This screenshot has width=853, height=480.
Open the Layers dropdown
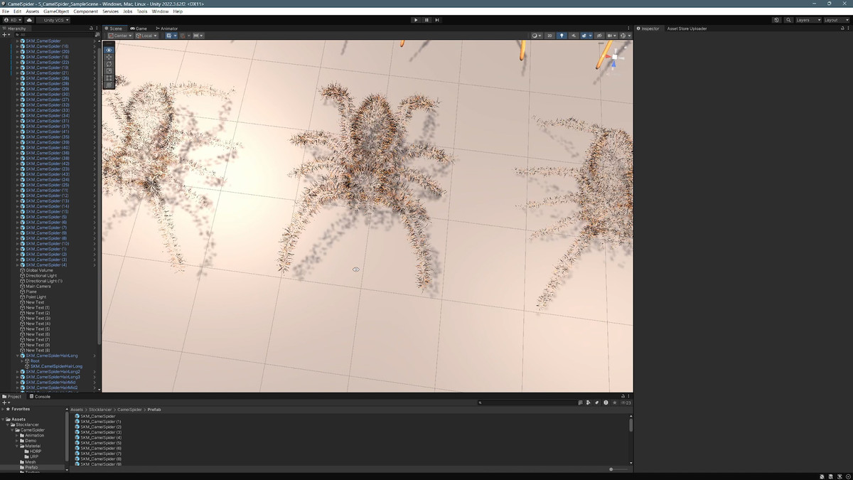coord(808,20)
